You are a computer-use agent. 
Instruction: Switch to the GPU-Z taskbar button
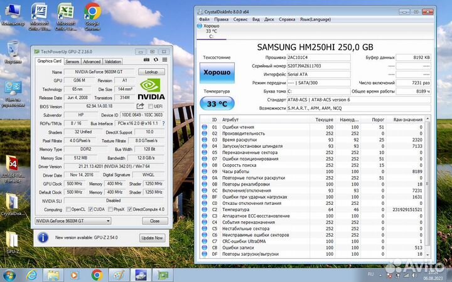pos(163,275)
